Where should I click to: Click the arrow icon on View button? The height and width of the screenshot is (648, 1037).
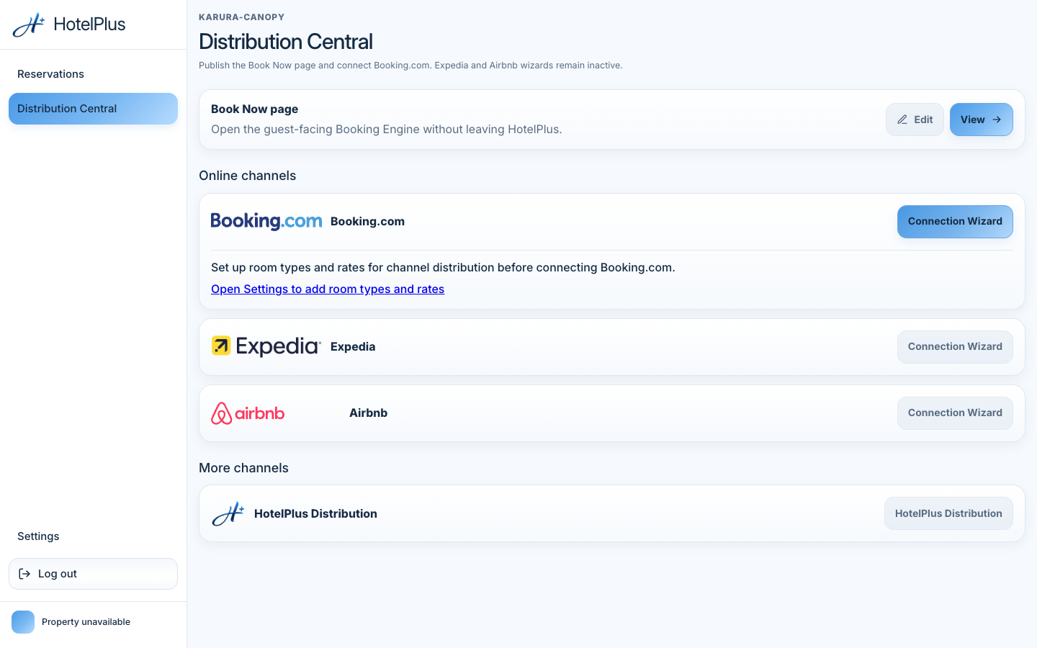[997, 120]
